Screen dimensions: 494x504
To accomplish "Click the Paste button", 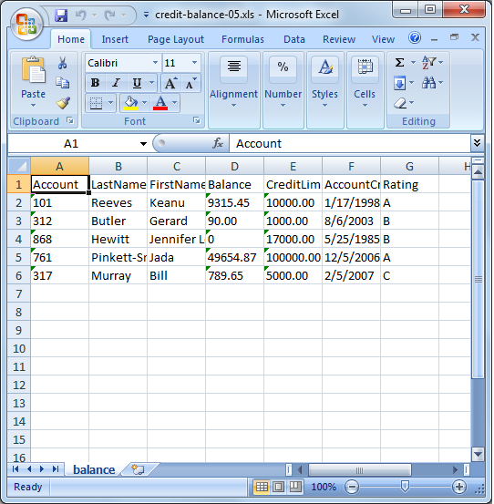I will tap(34, 81).
